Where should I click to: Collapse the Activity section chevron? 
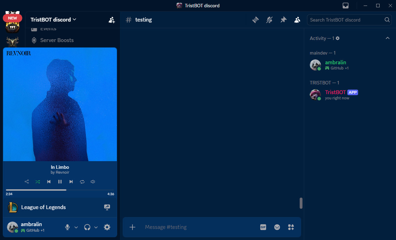tap(387, 38)
